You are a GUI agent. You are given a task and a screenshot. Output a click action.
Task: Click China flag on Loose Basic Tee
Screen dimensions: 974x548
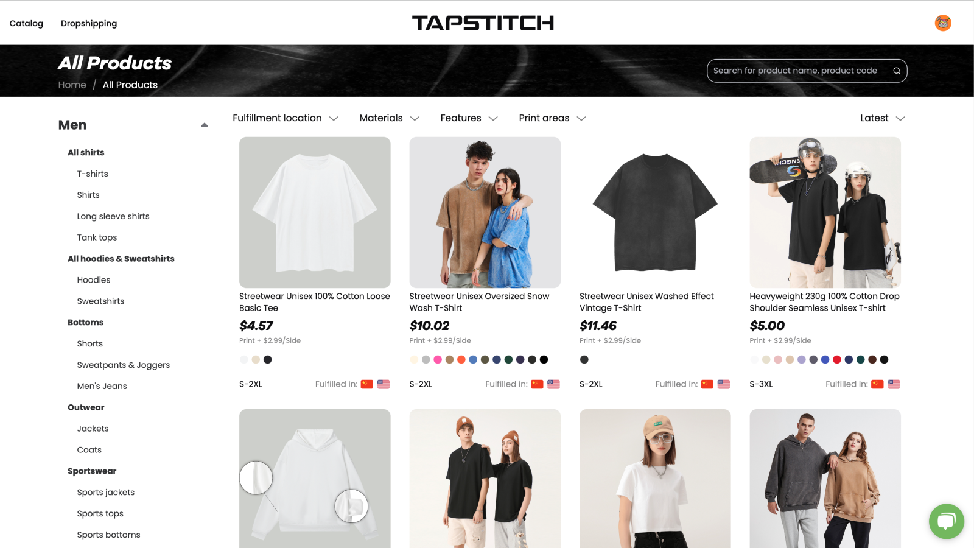[366, 384]
